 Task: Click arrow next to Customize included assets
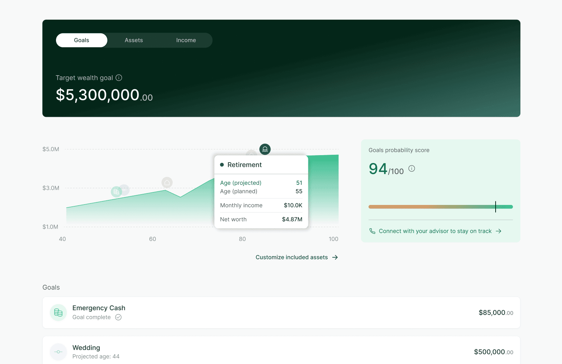click(335, 257)
